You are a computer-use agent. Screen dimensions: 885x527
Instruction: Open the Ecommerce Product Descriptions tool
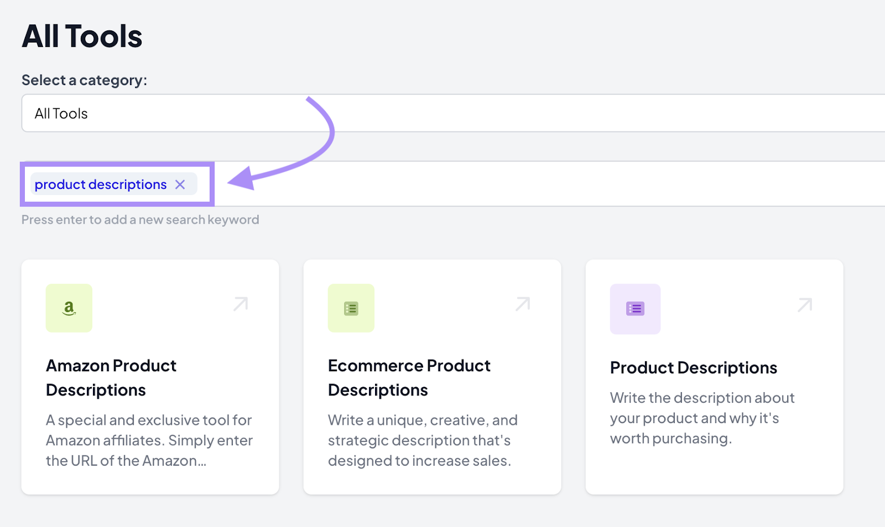tap(409, 377)
